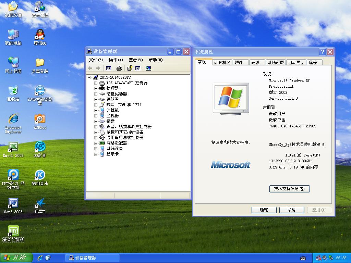Expand 端口 (COM 和 LPT) node
This screenshot has height=263, width=351.
coord(96,105)
